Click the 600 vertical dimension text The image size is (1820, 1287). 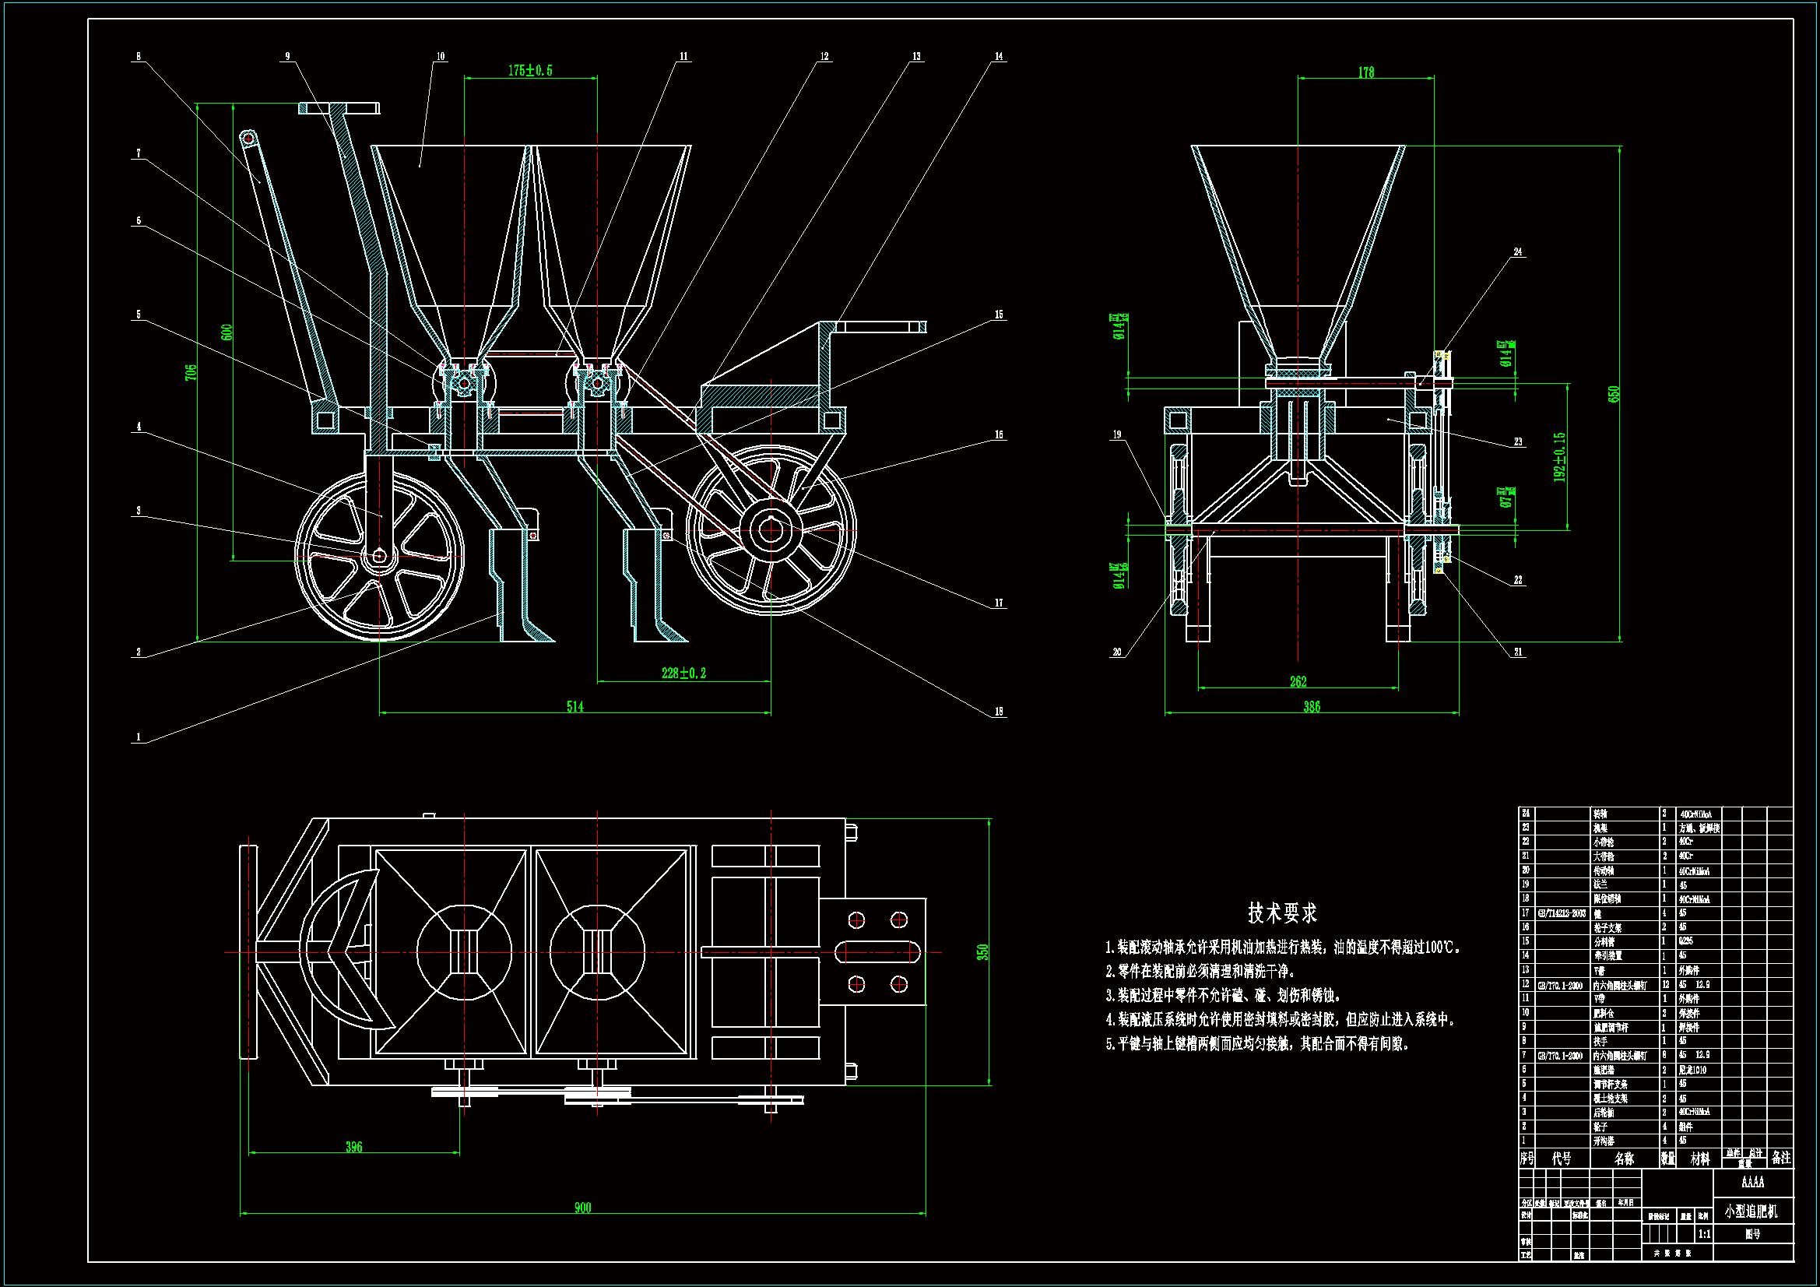pyautogui.click(x=227, y=332)
